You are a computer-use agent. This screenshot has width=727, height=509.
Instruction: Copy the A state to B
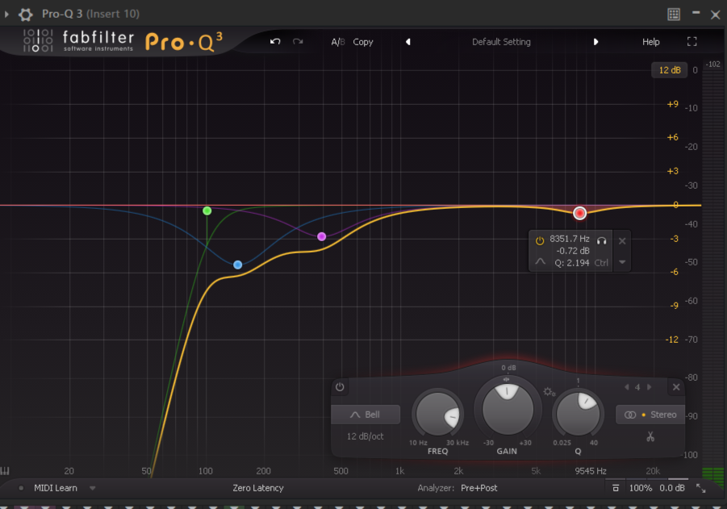pyautogui.click(x=362, y=42)
